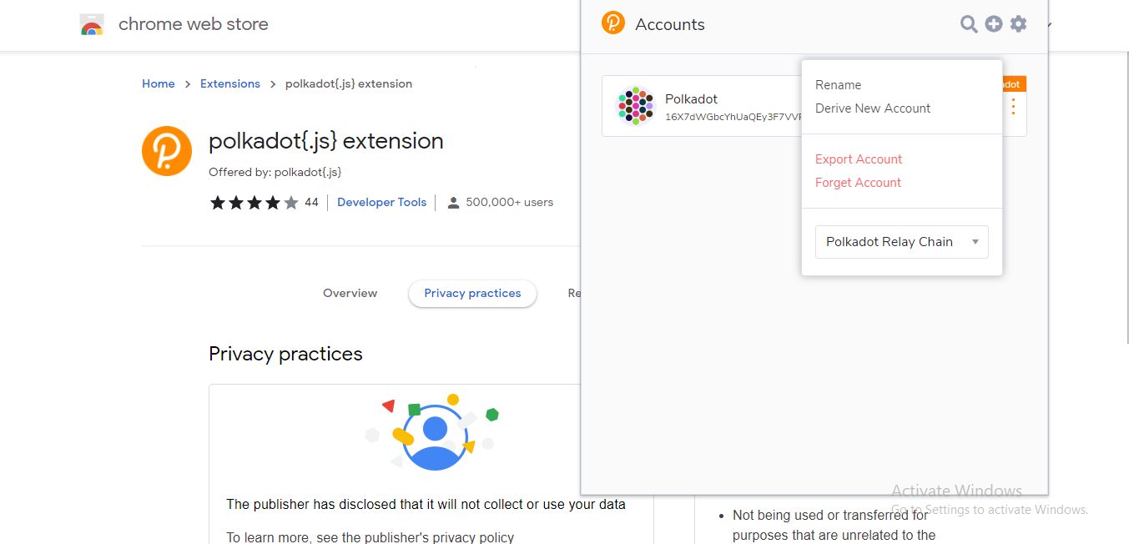The width and height of the screenshot is (1129, 544).
Task: Click the 'Privacy practices' section heading
Action: (285, 354)
